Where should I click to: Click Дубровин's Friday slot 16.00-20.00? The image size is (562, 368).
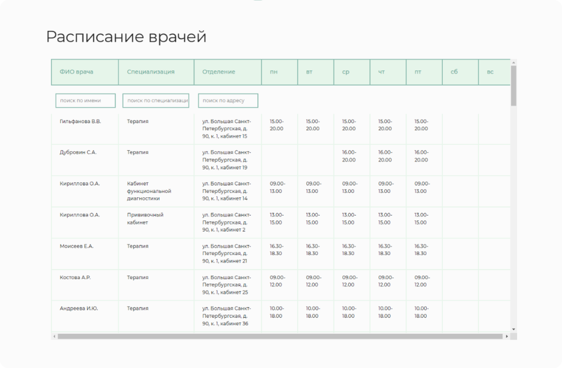tap(422, 156)
